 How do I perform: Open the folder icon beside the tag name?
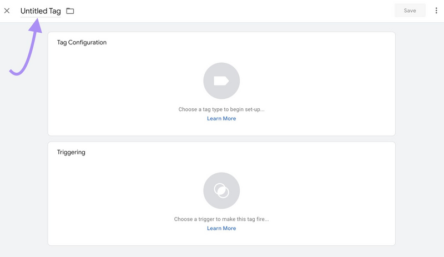tap(70, 11)
